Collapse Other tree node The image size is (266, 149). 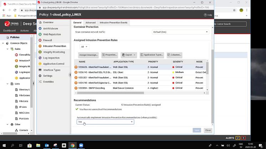[x=7, y=124]
